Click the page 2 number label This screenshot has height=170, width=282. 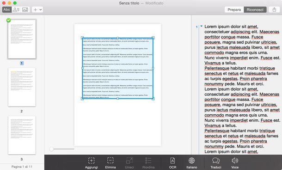tap(22, 111)
